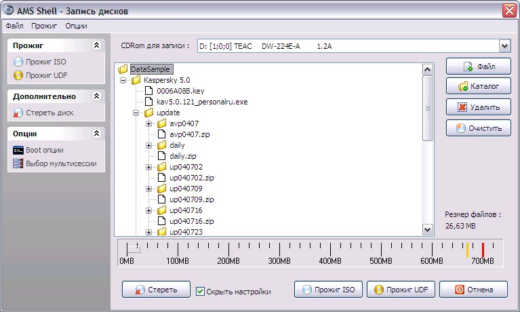
Task: Expand the avp0407 folder node
Action: click(x=149, y=124)
